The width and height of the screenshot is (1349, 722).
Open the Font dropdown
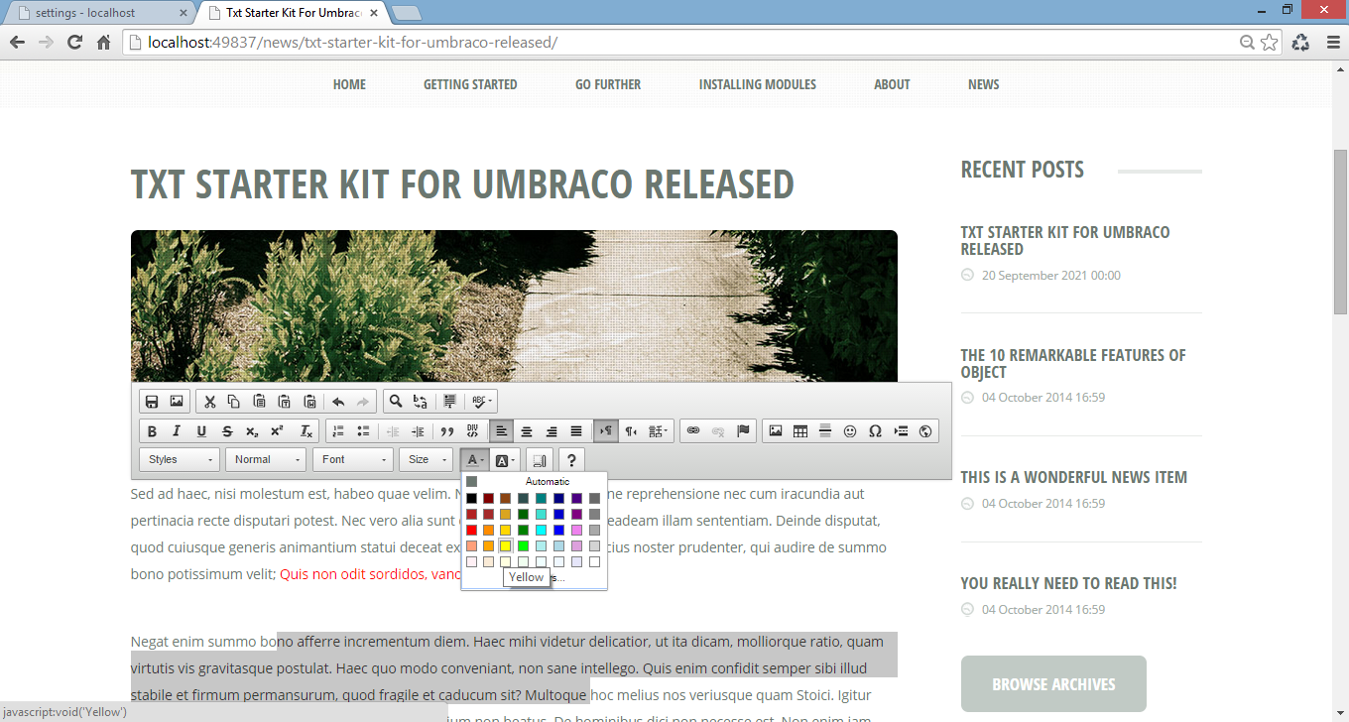(x=353, y=460)
